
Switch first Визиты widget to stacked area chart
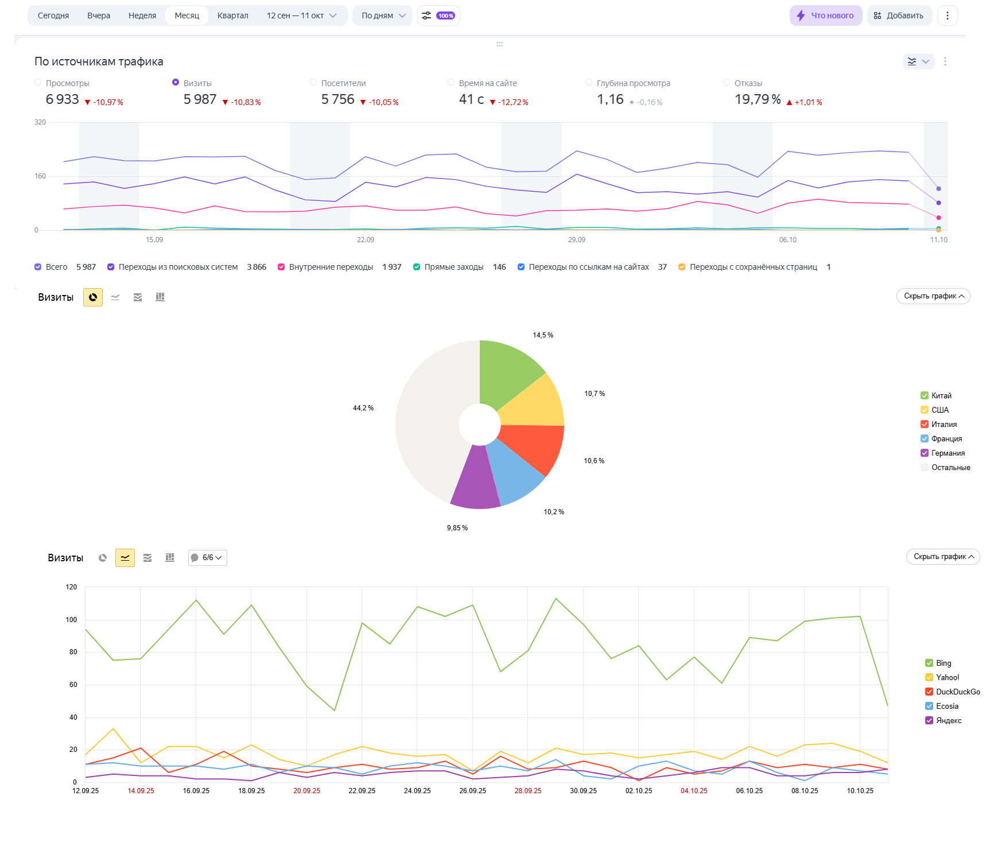[138, 297]
